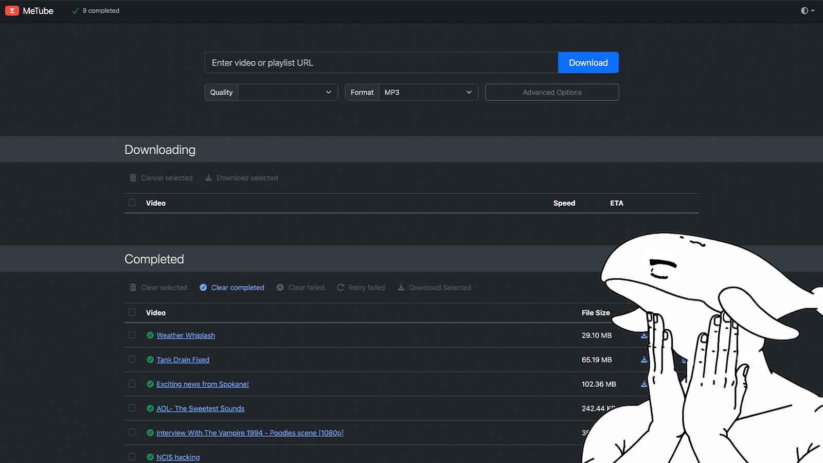Click the Clear completed checkmark icon
This screenshot has height=463, width=823.
[x=203, y=288]
